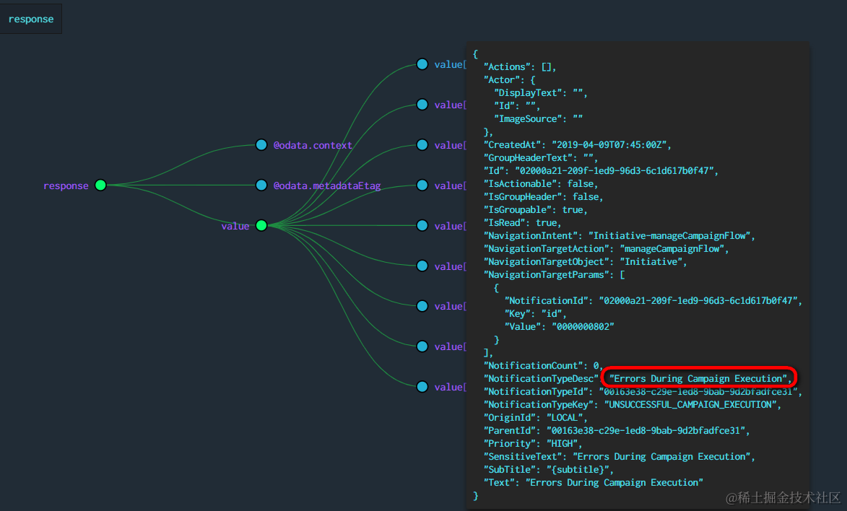The image size is (847, 511).
Task: Click the "ParentId" line
Action: pos(617,430)
